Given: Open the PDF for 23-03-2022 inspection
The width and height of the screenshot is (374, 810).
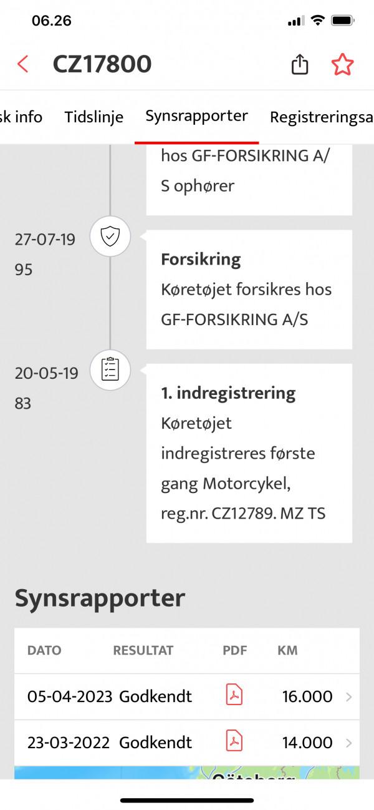Looking at the screenshot, I should 234,742.
